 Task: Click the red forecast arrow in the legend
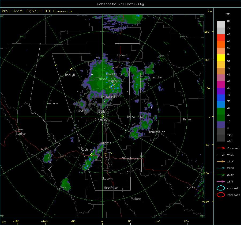(221, 148)
